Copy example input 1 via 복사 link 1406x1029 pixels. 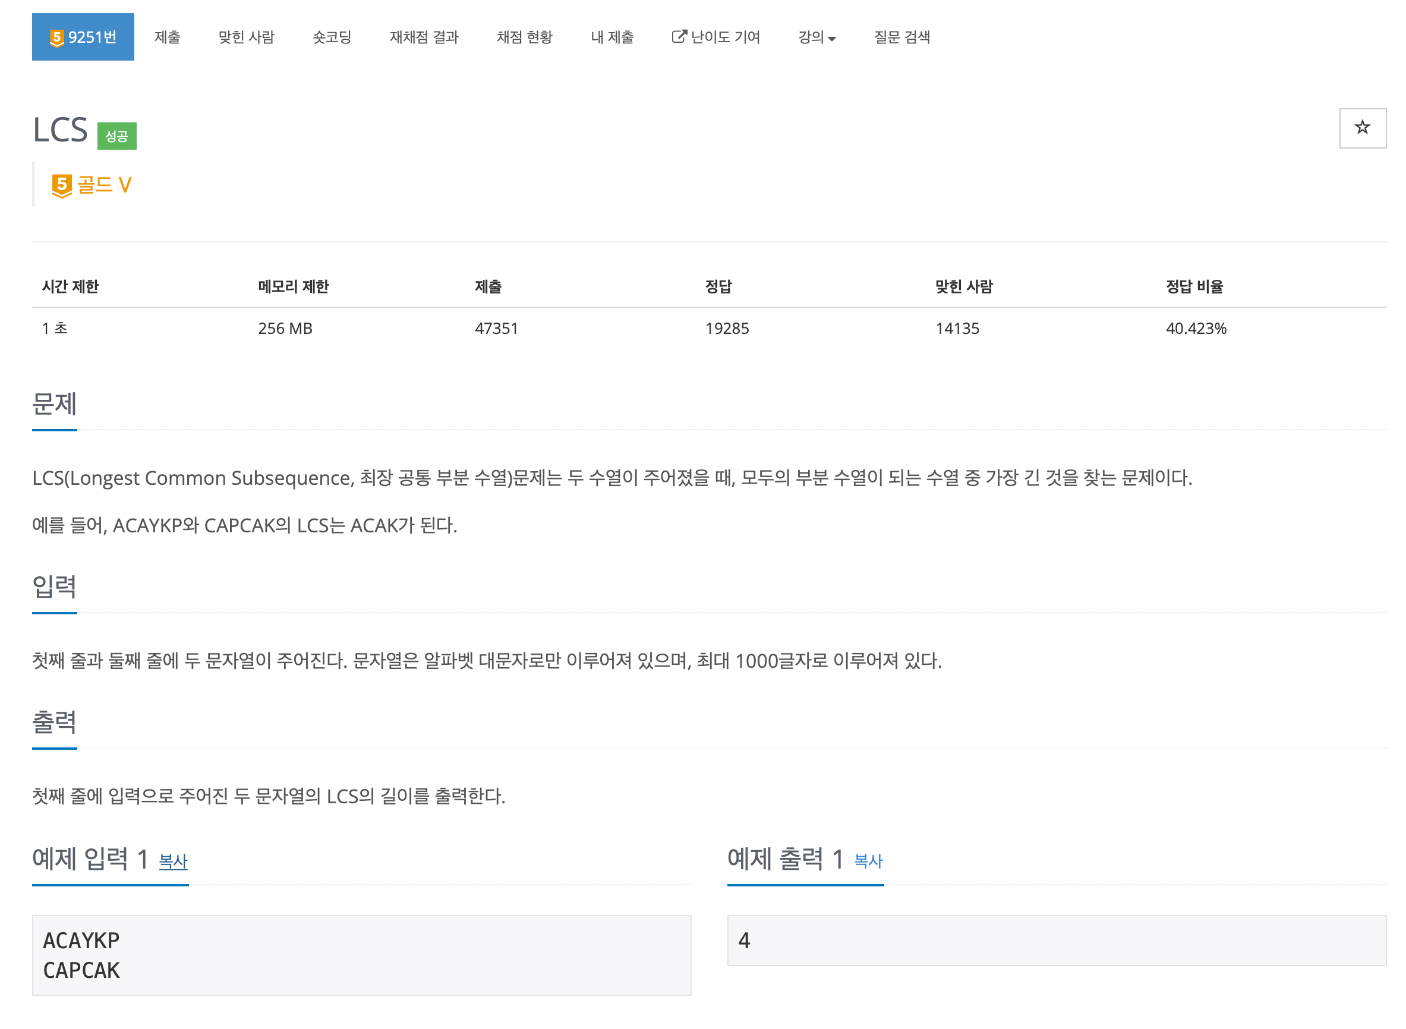coord(172,861)
